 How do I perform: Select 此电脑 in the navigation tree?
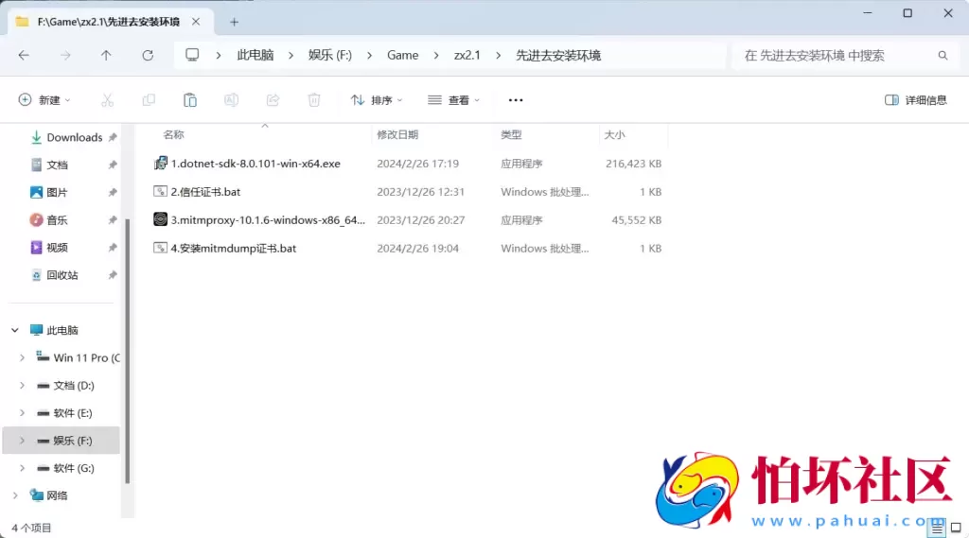click(x=62, y=331)
